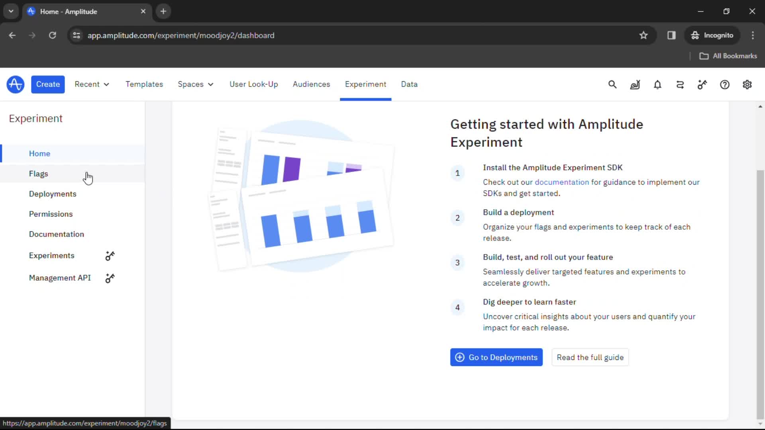Click Read the full guide button
Viewport: 765px width, 430px height.
(590, 358)
